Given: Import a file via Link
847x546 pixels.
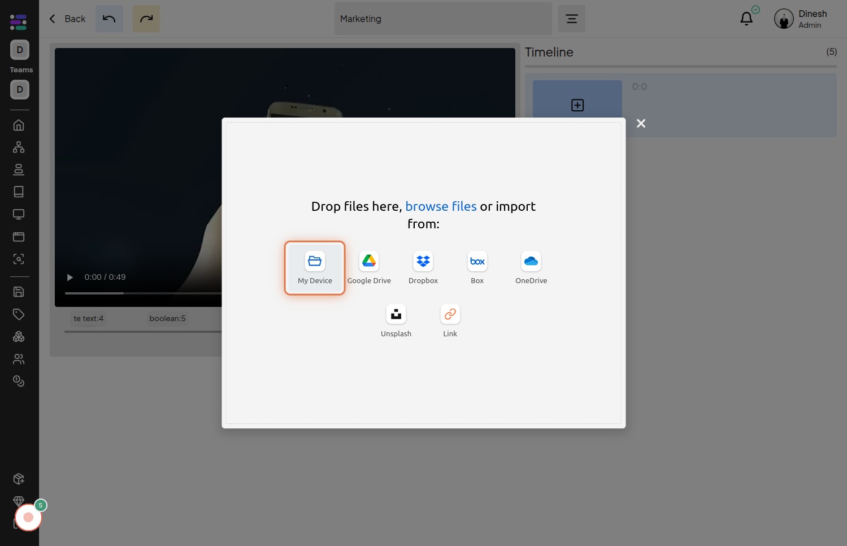Looking at the screenshot, I should (450, 321).
